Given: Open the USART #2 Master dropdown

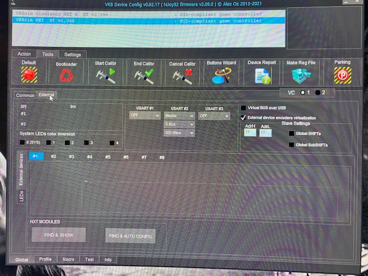Looking at the screenshot, I should coord(179,115).
